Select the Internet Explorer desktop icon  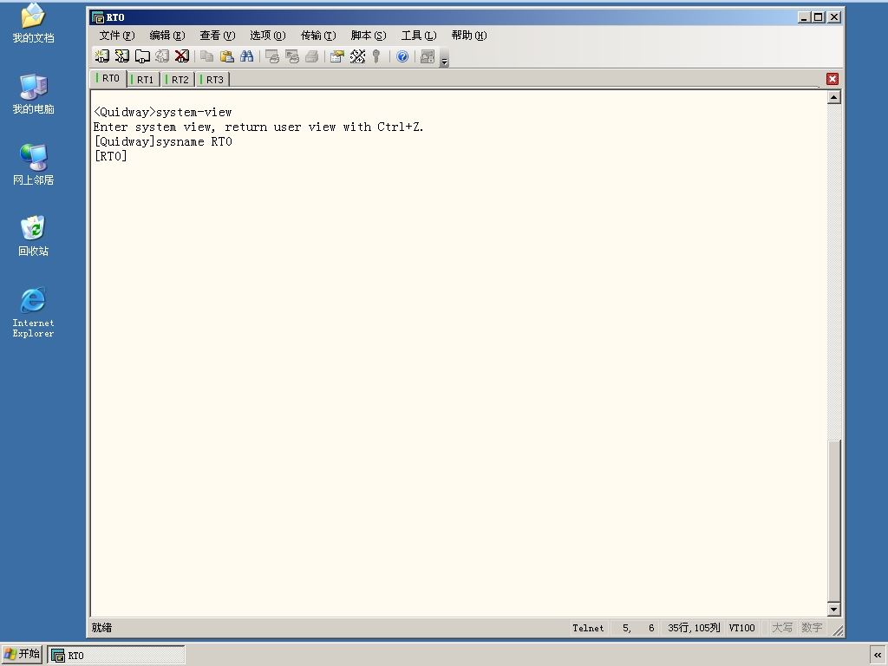(33, 312)
